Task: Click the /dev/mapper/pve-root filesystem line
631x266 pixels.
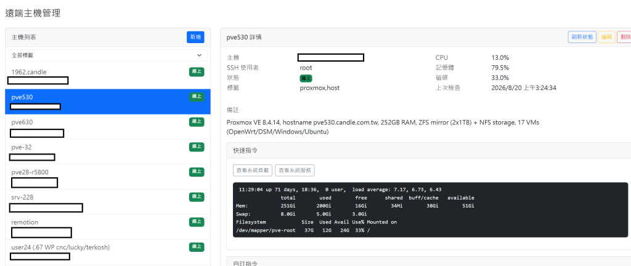Action: point(303,230)
